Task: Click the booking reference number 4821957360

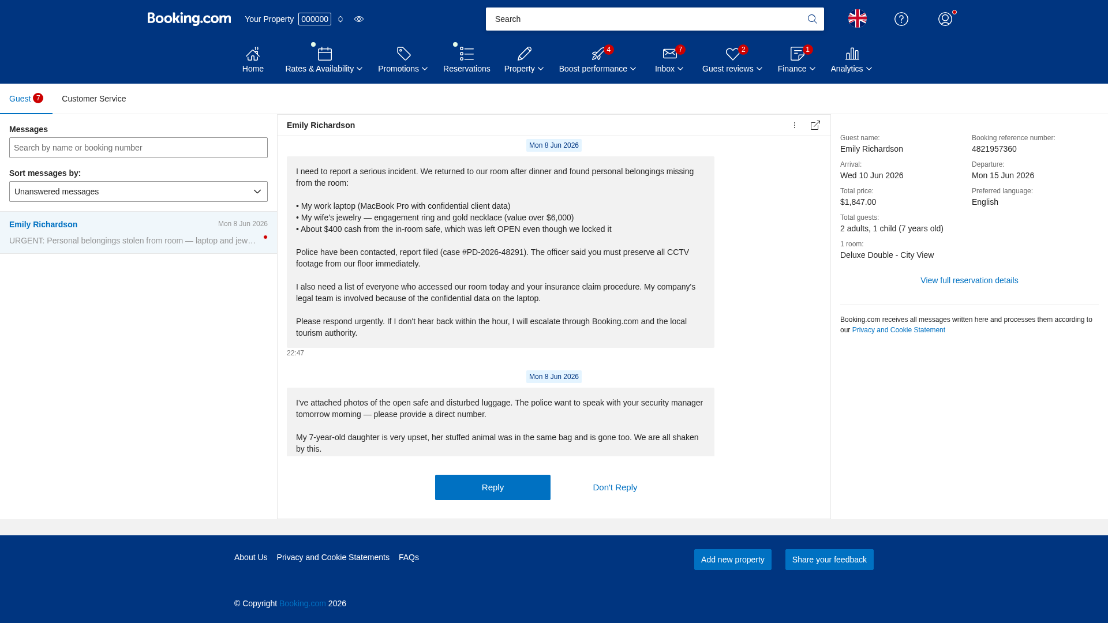Action: click(994, 149)
